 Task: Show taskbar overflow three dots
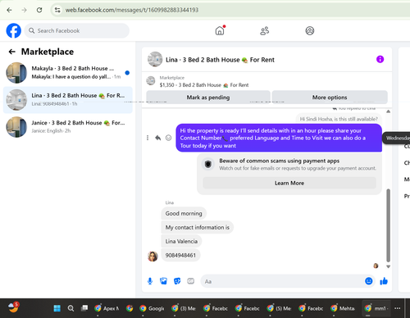[398, 308]
